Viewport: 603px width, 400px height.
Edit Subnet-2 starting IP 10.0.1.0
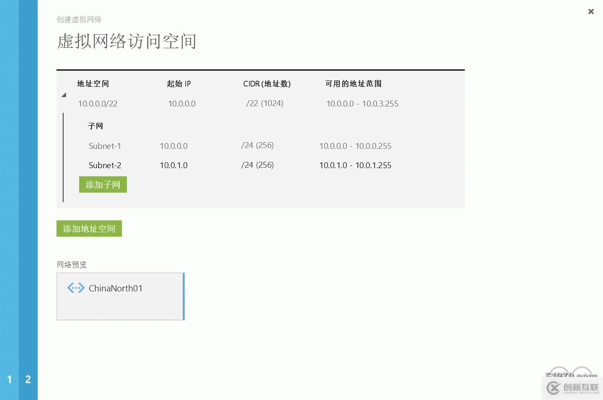coord(173,165)
